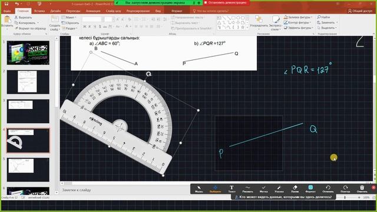
Task: Open Макет layout dropdown
Action: tap(69, 17)
